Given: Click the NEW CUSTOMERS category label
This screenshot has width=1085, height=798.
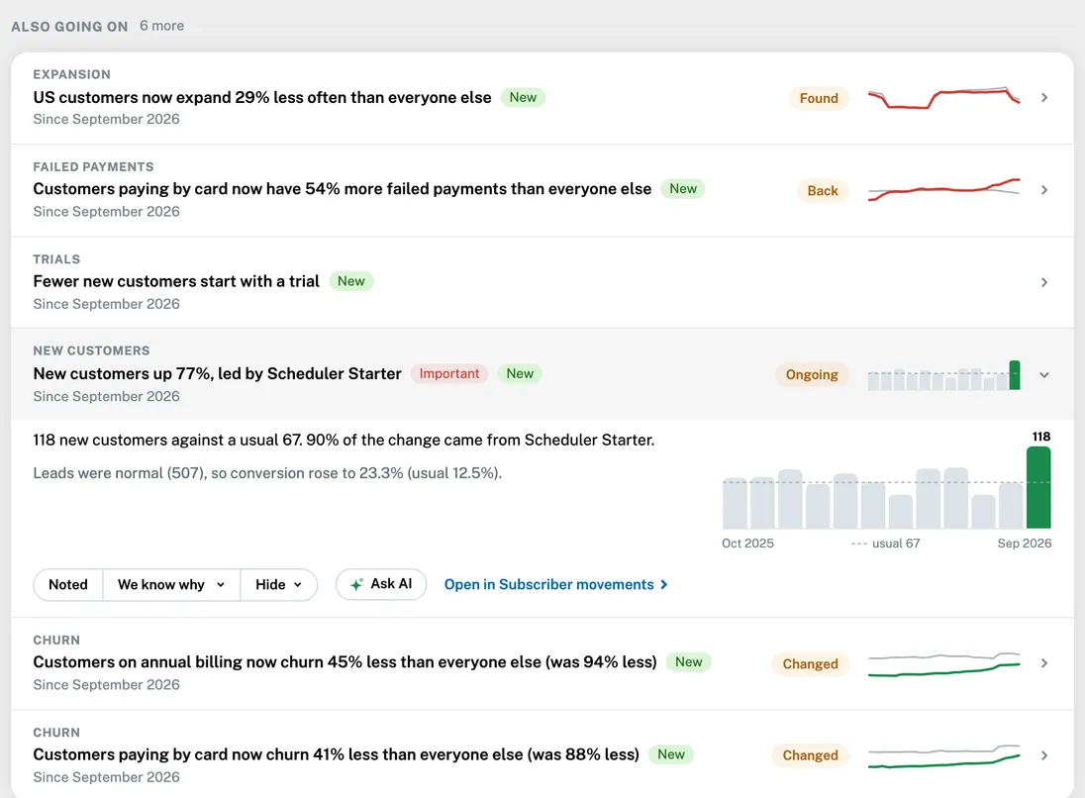Looking at the screenshot, I should point(91,350).
